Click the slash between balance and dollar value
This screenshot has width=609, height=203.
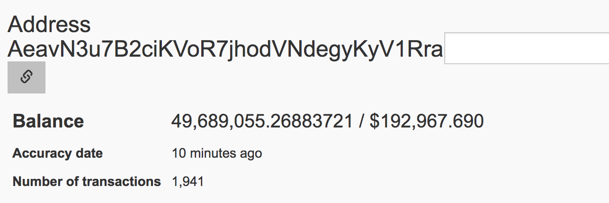tap(361, 122)
